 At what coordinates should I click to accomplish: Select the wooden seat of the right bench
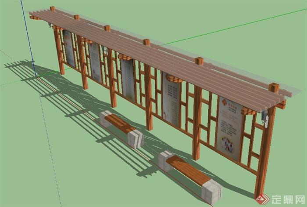point(189,170)
